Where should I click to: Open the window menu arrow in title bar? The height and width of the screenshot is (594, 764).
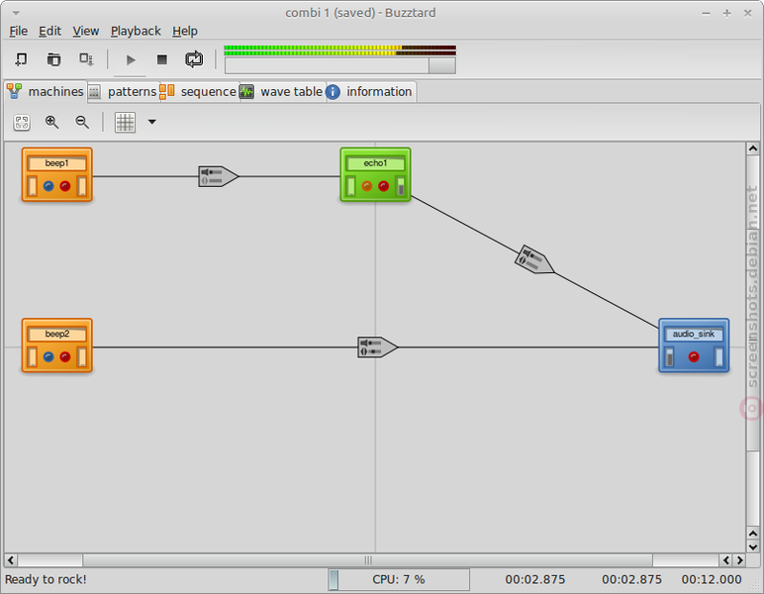pos(16,13)
